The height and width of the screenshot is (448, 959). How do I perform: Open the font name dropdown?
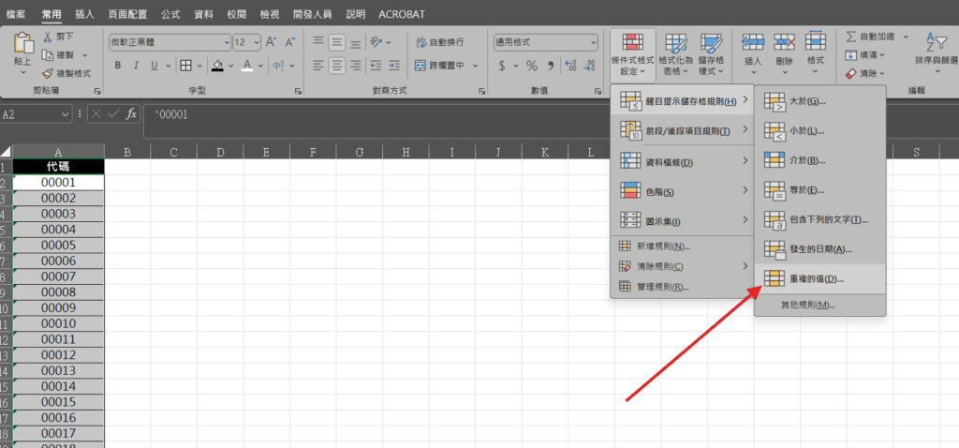(x=226, y=42)
